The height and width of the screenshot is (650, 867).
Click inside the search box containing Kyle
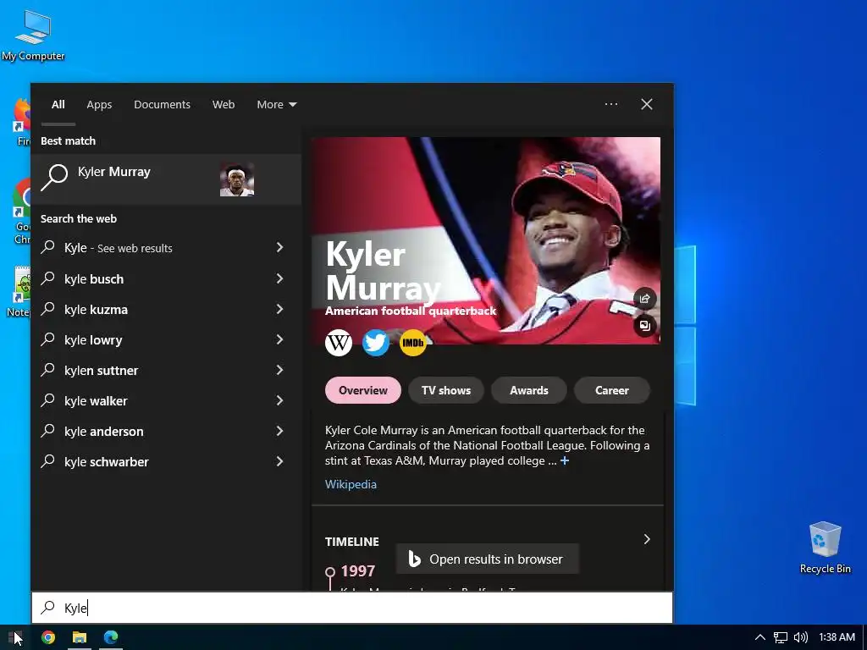352,608
